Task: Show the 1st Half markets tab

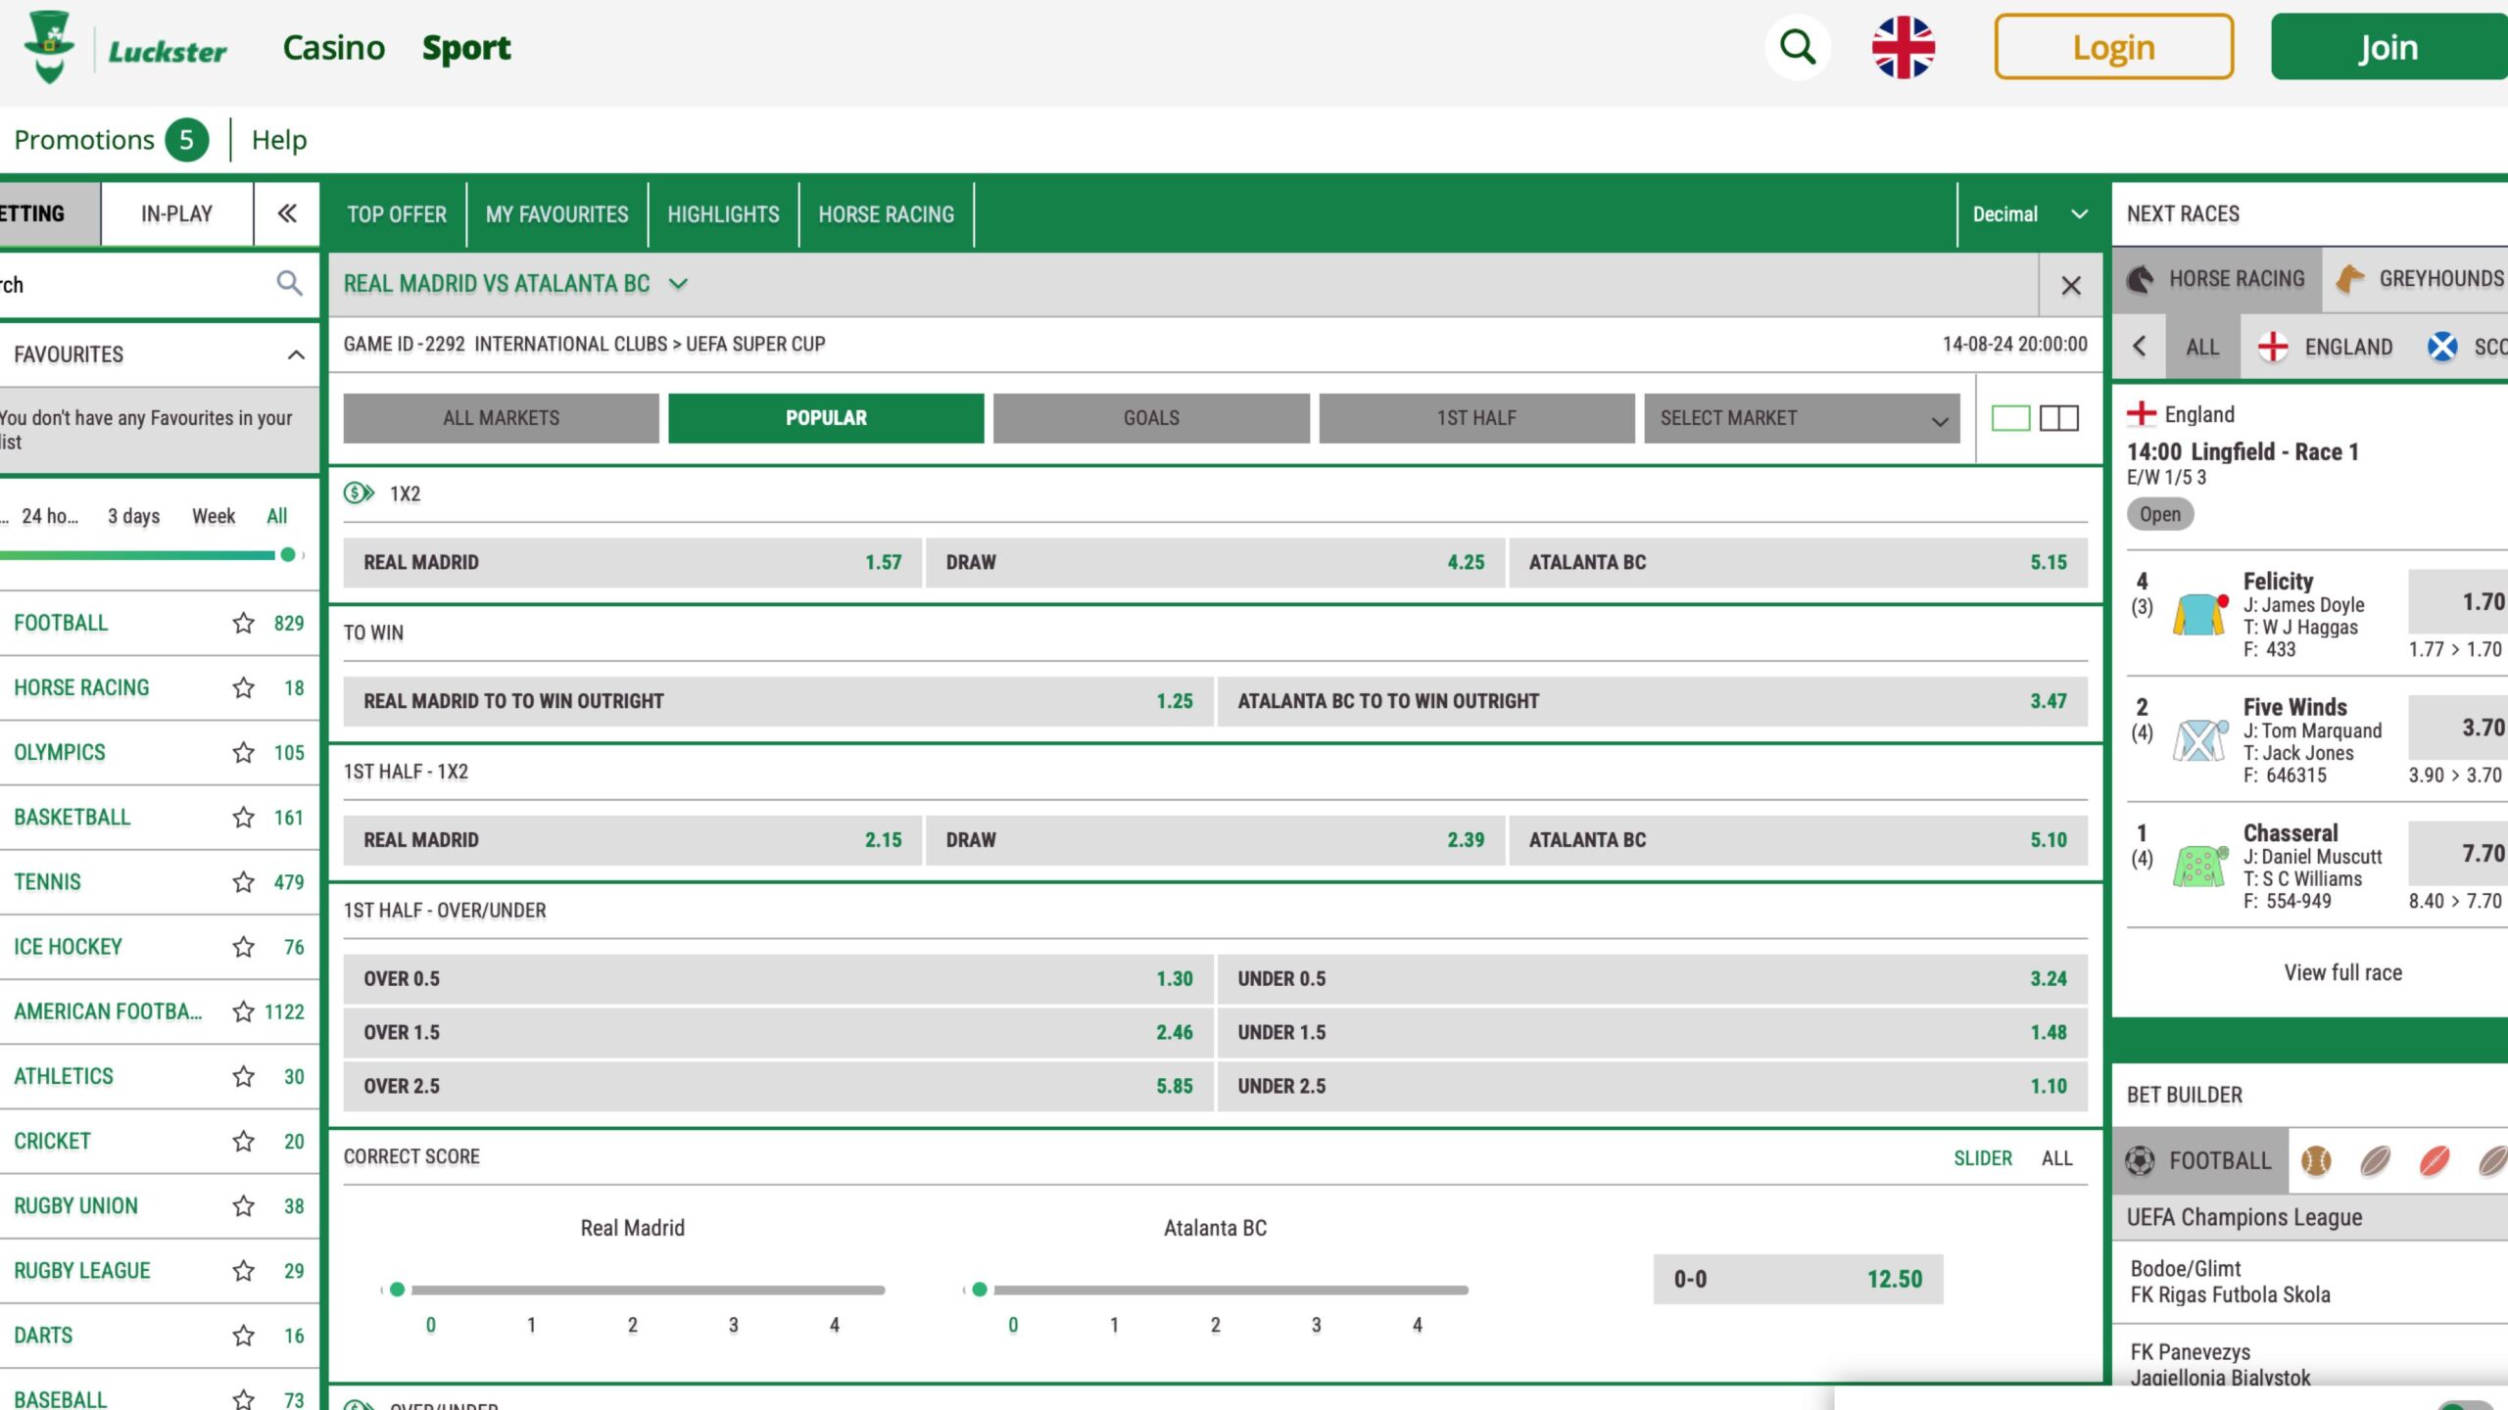Action: coord(1476,418)
